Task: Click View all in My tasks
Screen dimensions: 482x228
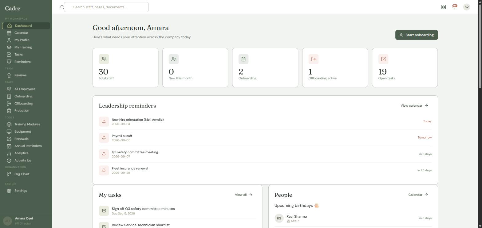Action: [244, 195]
